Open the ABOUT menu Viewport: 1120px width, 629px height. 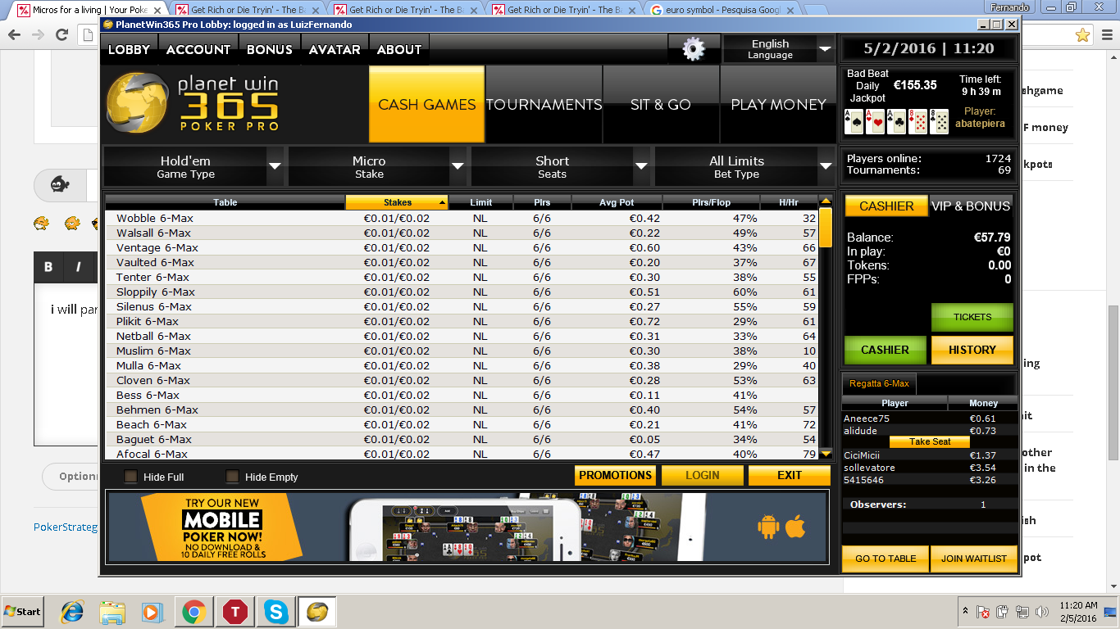399,49
